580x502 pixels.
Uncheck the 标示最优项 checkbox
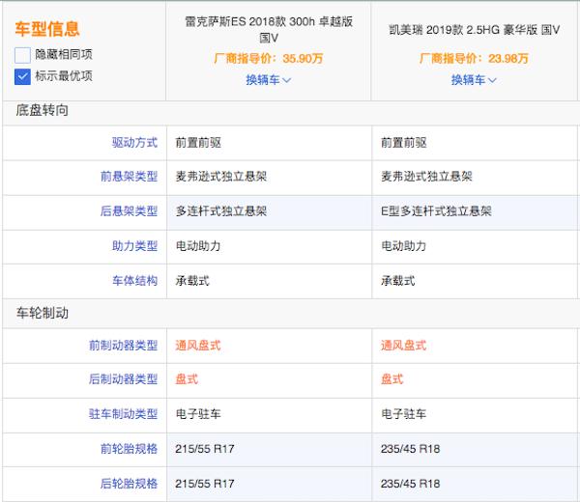tap(23, 75)
